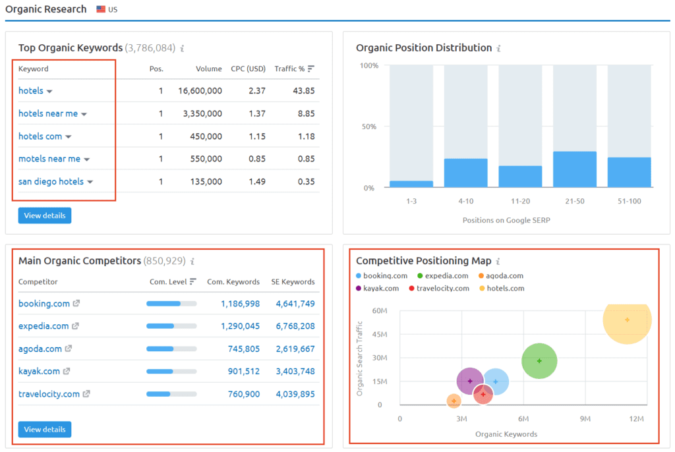This screenshot has width=675, height=452.
Task: Click expedia.com competition level bar
Action: (x=171, y=326)
